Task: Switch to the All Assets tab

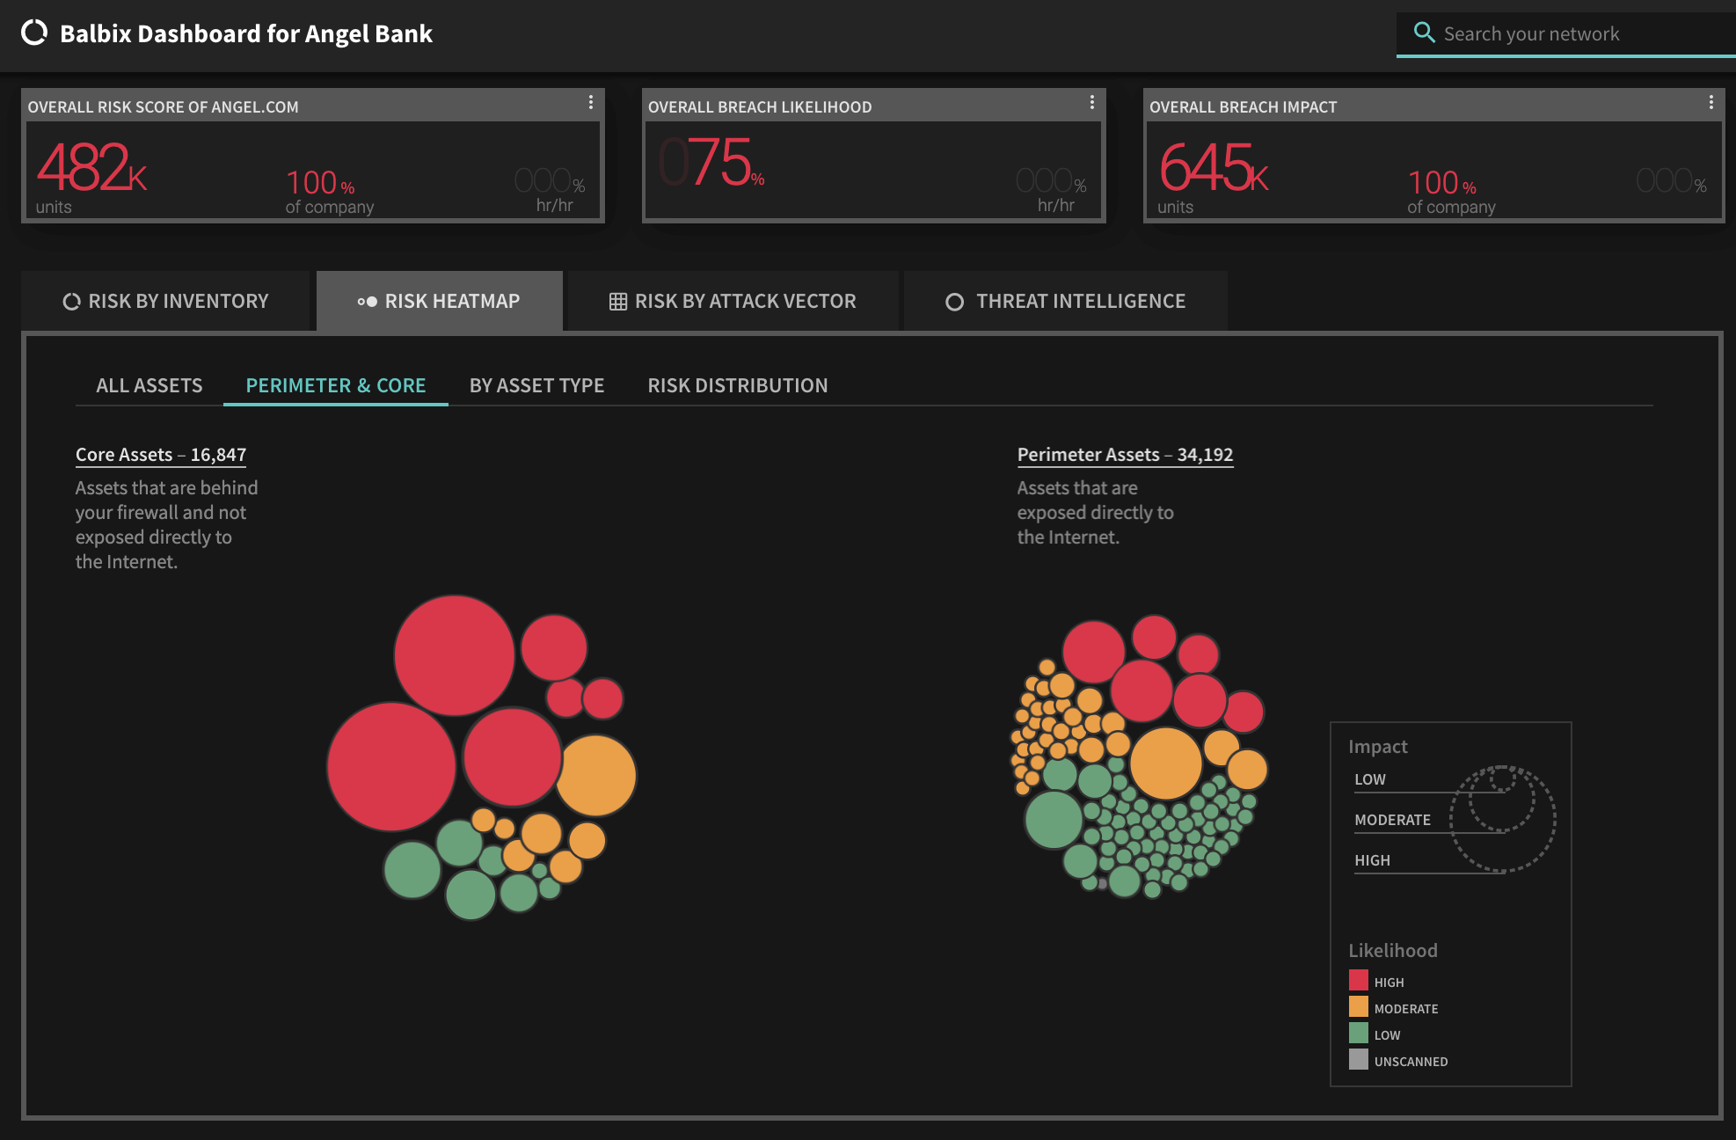Action: pyautogui.click(x=149, y=384)
